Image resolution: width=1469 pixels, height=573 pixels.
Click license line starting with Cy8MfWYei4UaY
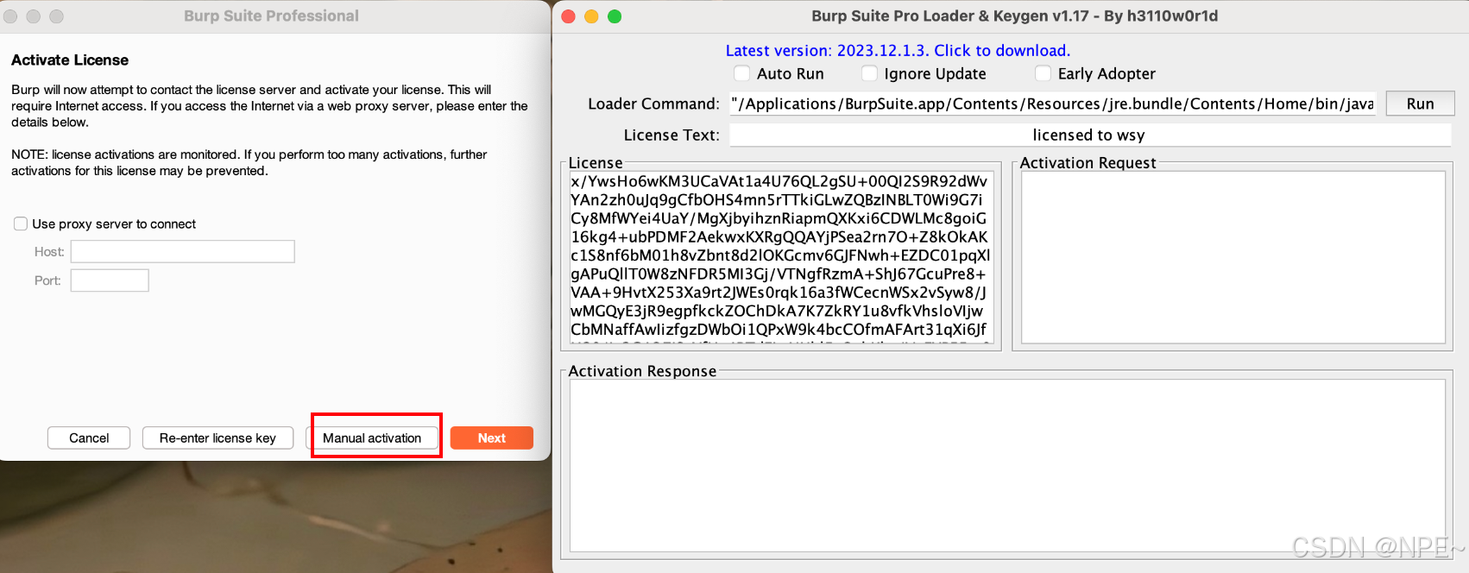point(779,218)
